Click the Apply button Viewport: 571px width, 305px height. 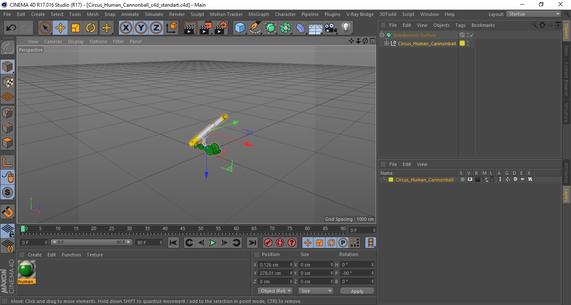357,291
